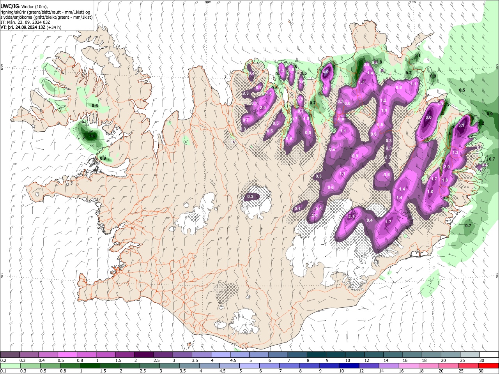The image size is (499, 374).
Task: Select the '1.6' rain value in the Westfjords
Action: tap(92, 136)
